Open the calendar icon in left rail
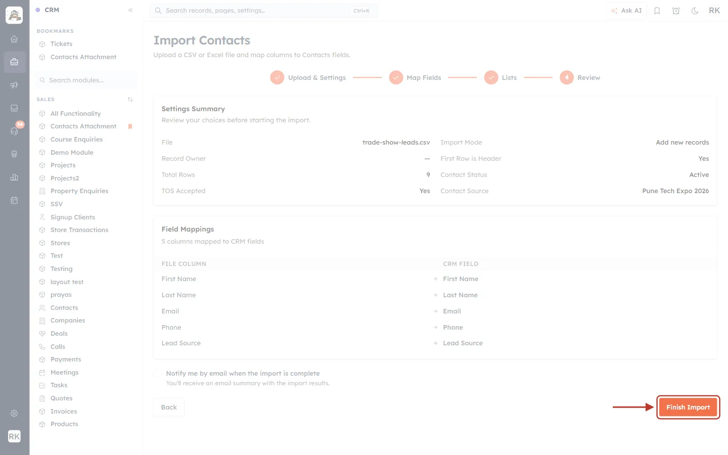The width and height of the screenshot is (728, 455). 14,200
